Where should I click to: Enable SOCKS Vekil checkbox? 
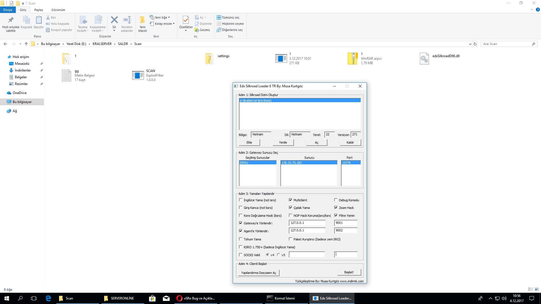(x=241, y=255)
